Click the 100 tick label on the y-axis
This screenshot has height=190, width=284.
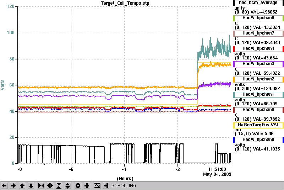tap(11, 33)
